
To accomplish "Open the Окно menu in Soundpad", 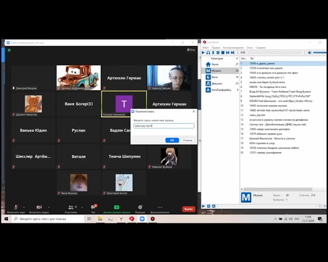I will 249,48.
